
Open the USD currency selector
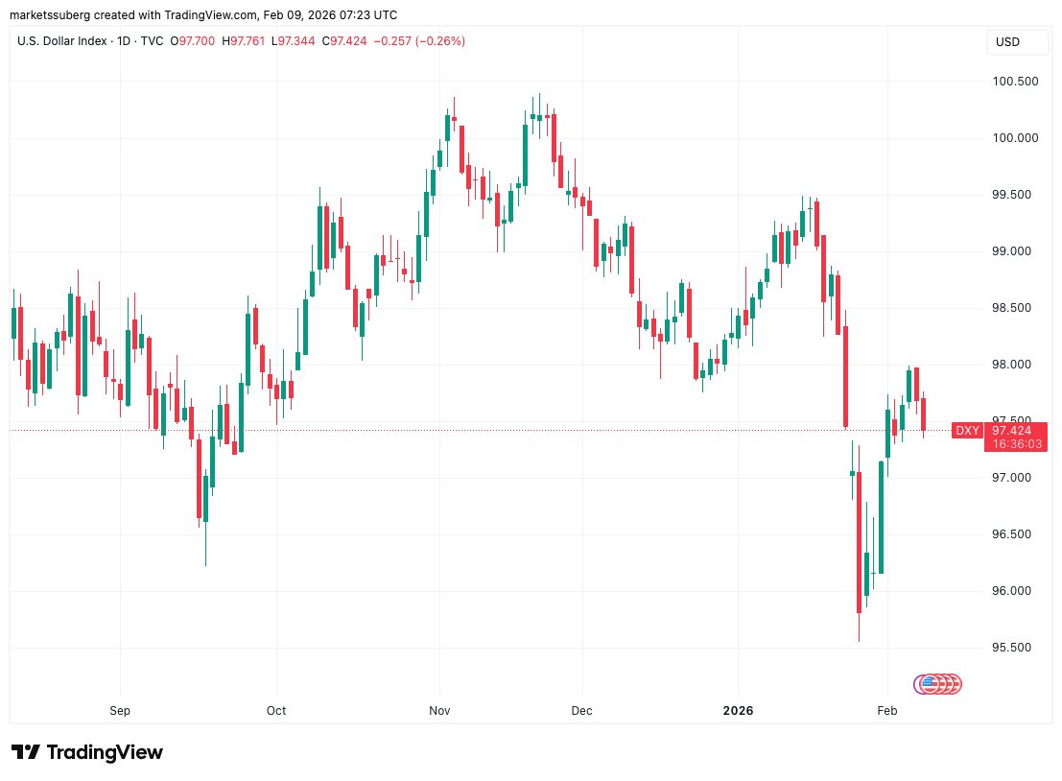coord(1007,42)
